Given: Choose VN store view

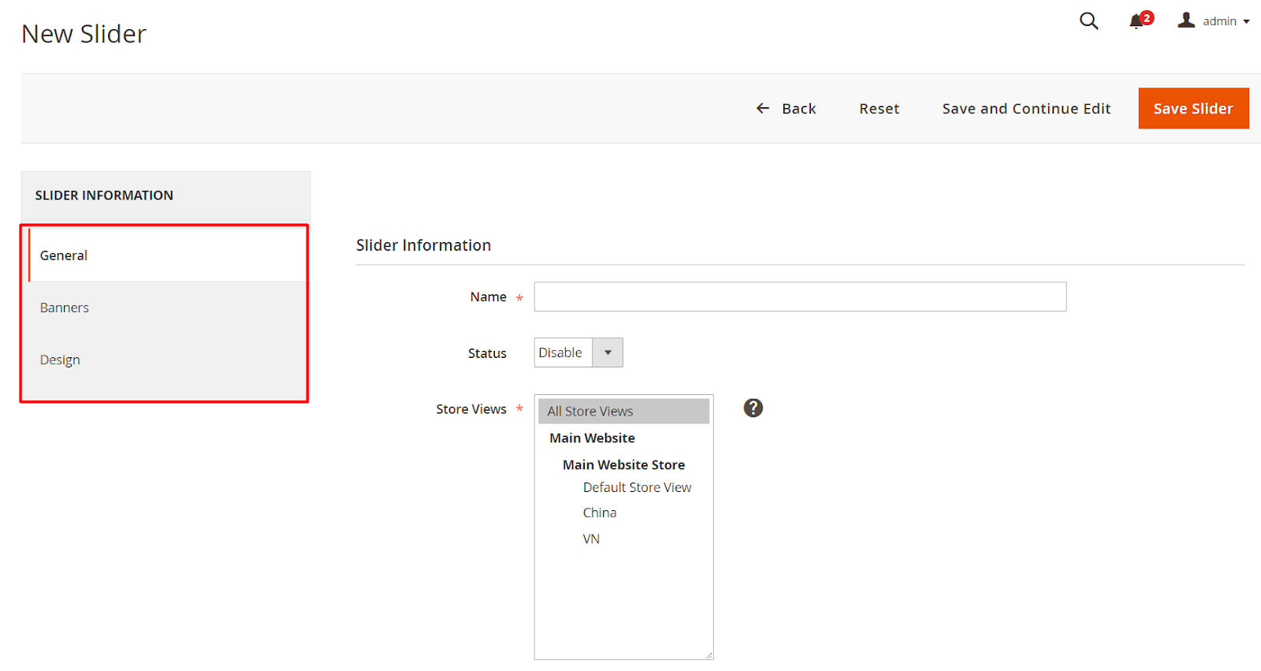Looking at the screenshot, I should [591, 539].
